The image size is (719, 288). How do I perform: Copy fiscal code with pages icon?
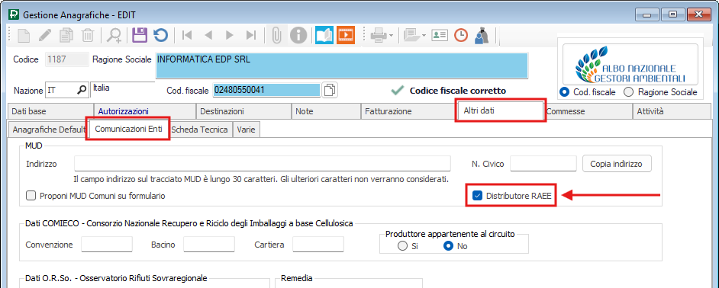click(x=330, y=90)
